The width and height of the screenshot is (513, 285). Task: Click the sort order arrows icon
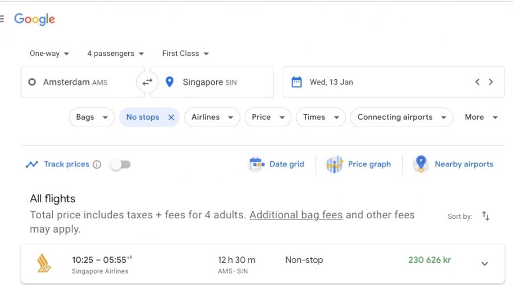tap(486, 216)
